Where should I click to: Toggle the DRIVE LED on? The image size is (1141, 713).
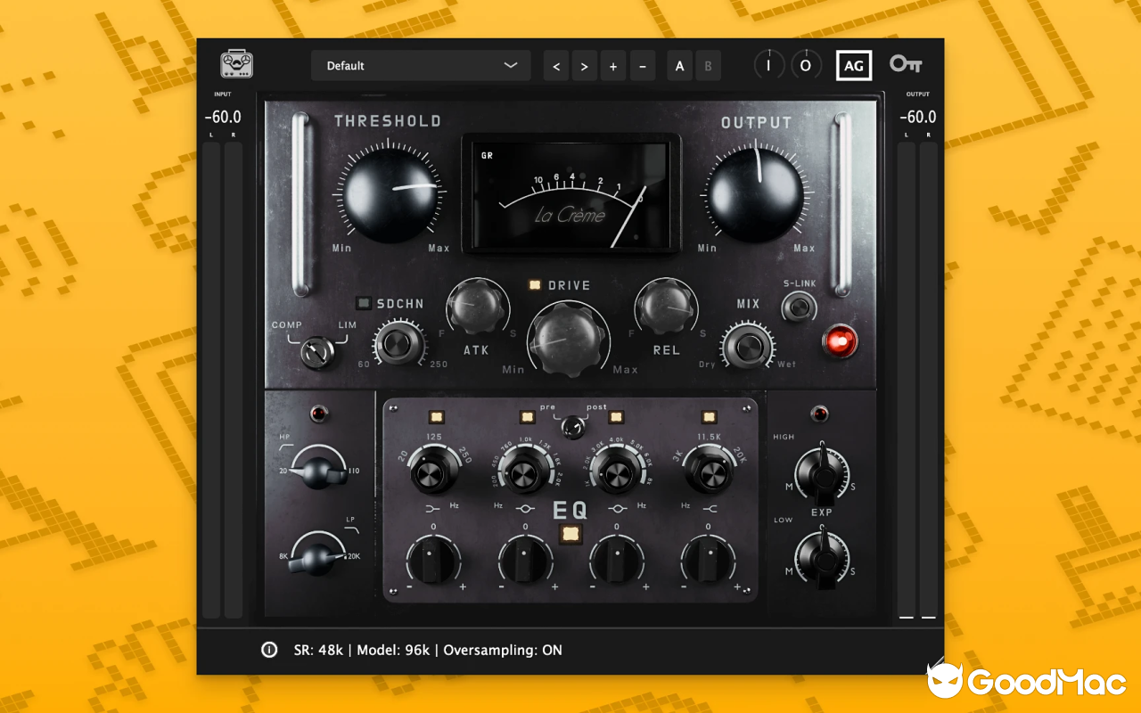[535, 284]
